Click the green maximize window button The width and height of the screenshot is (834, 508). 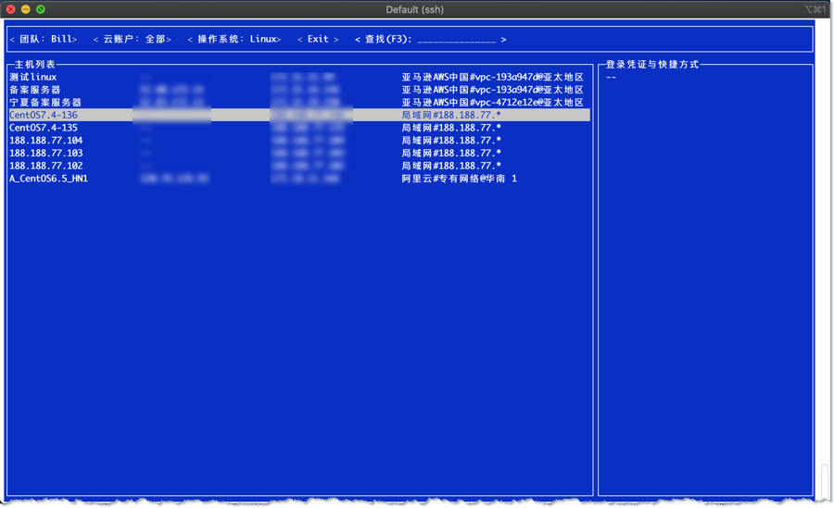[41, 9]
